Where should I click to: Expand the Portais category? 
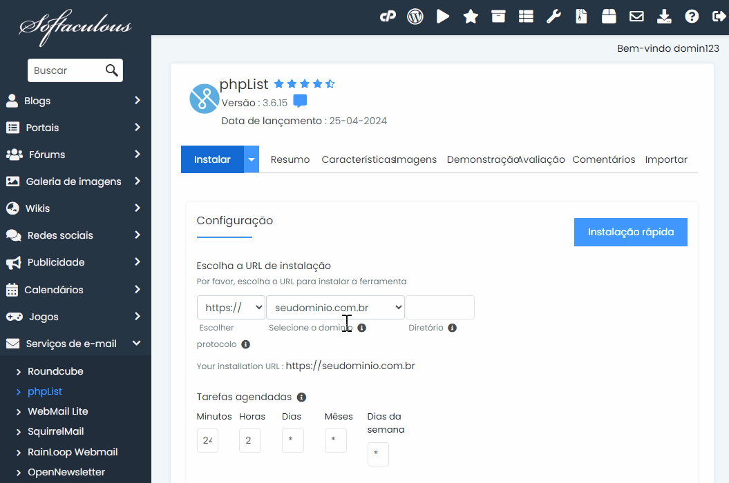[x=75, y=128]
